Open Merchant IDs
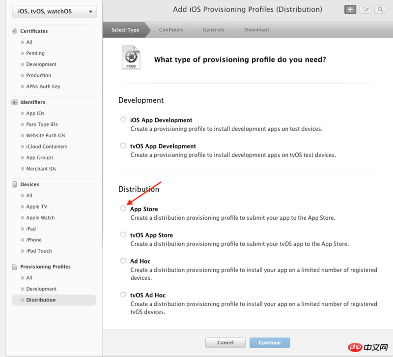 41,169
